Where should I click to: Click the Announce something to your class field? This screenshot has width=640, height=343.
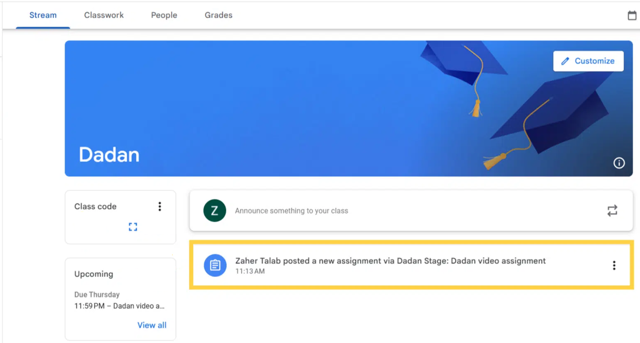pos(292,210)
